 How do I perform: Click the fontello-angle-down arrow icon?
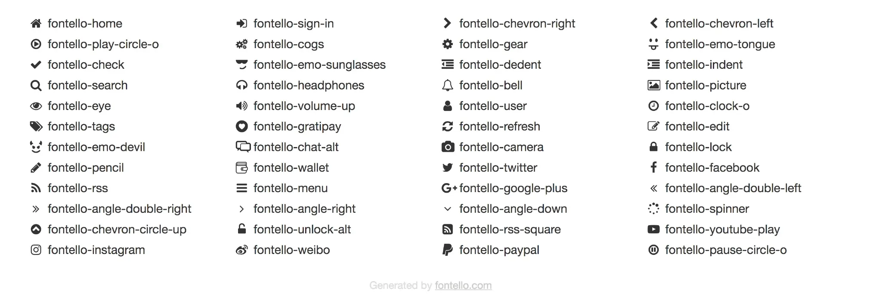[448, 209]
